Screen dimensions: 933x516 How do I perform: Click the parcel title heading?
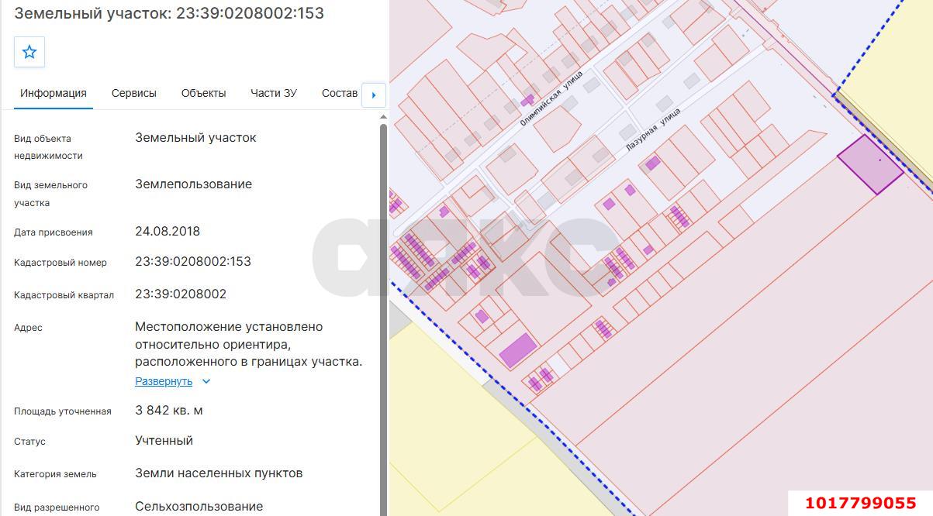pyautogui.click(x=169, y=13)
